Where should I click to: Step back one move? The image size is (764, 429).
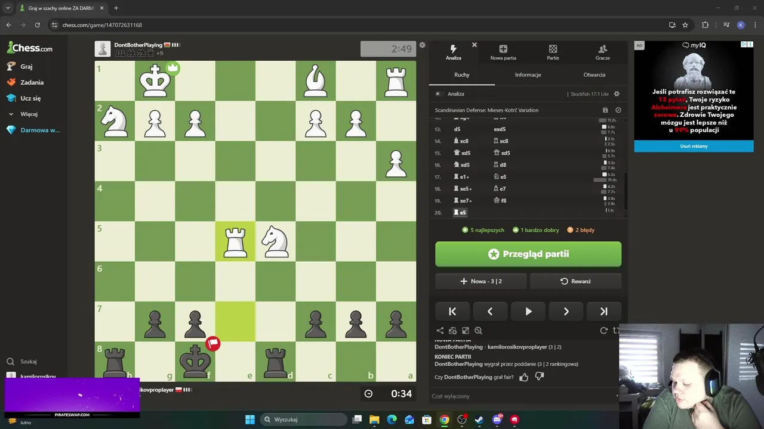pos(490,311)
